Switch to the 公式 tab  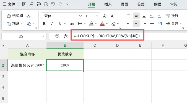point(141,4)
